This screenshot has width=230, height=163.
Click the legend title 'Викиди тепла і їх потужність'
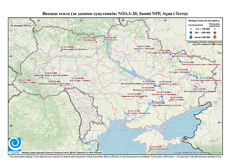click(x=204, y=20)
